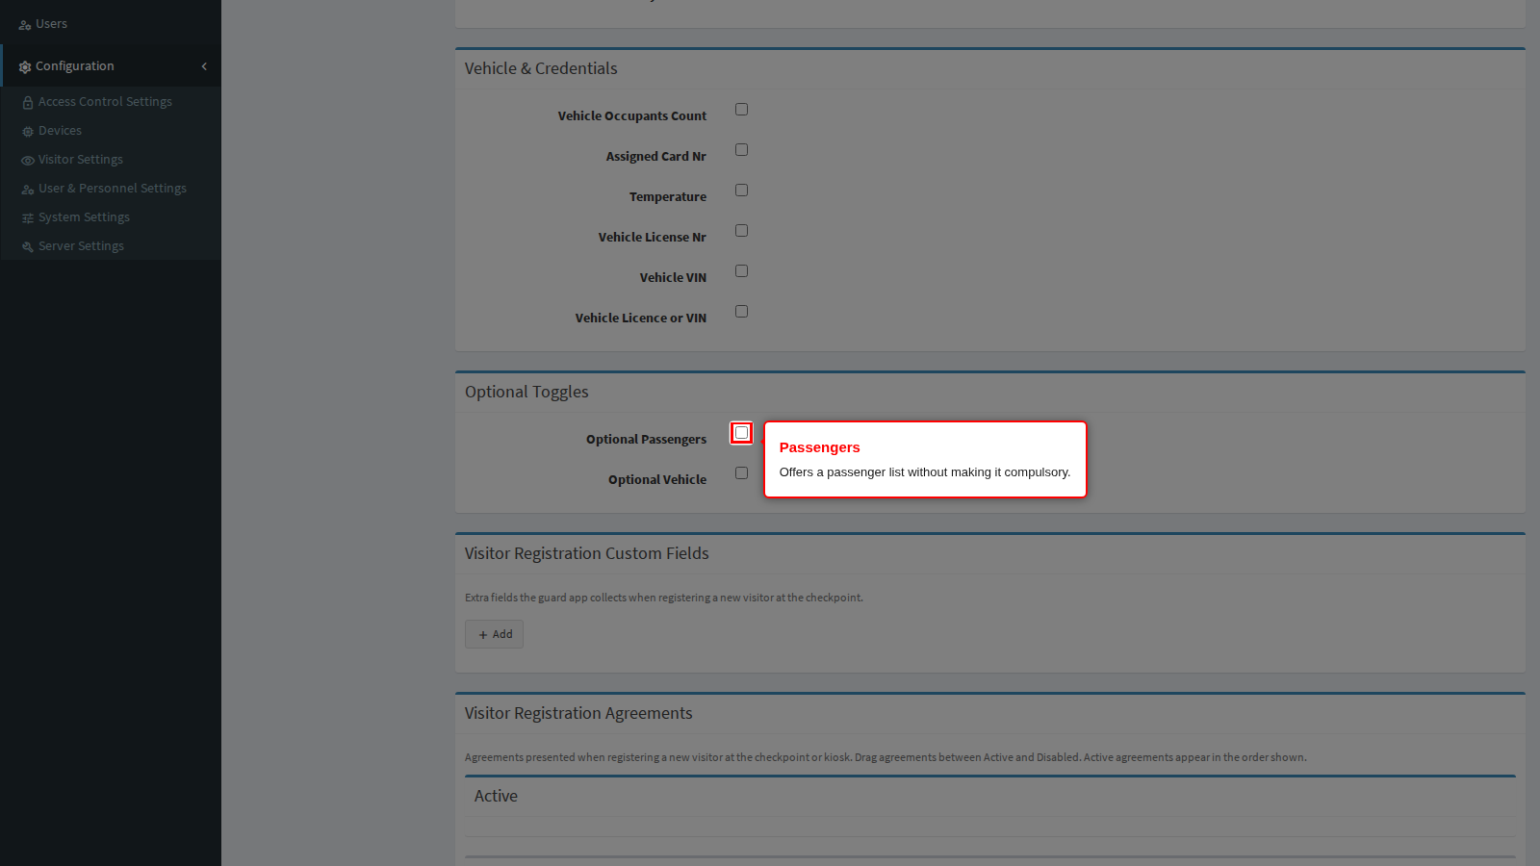Check the Optional Vehicle checkbox
The height and width of the screenshot is (866, 1540).
[x=741, y=473]
